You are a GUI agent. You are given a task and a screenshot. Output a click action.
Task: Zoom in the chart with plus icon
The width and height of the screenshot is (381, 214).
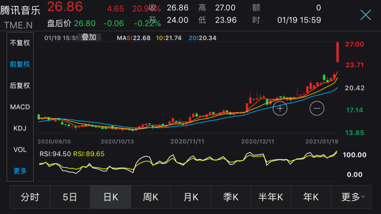(x=280, y=108)
